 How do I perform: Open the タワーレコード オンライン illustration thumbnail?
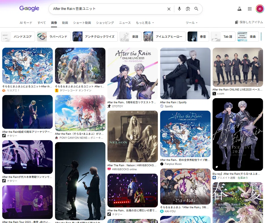click(x=80, y=66)
